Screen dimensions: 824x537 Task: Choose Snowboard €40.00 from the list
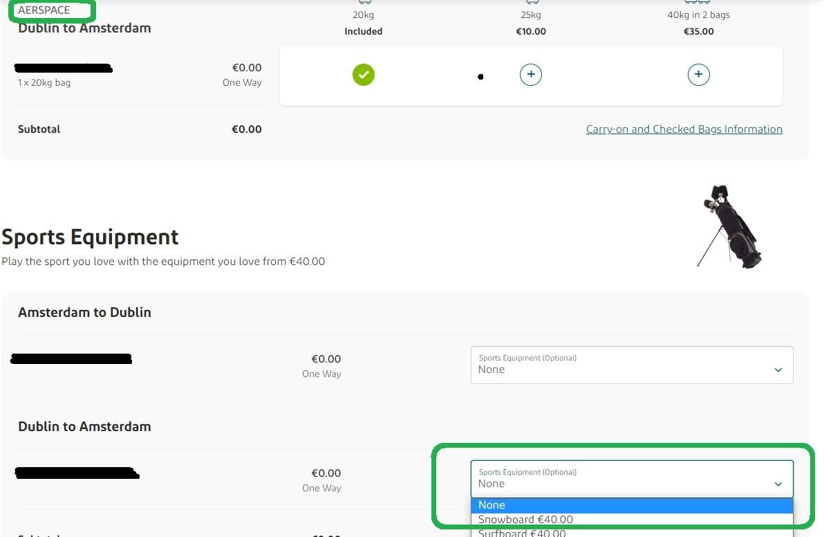tap(526, 520)
